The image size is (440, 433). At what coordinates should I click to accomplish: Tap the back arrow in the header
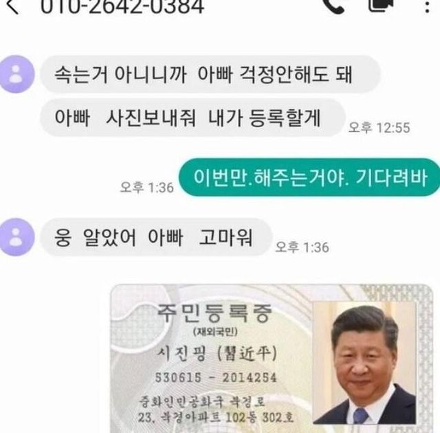pos(12,6)
